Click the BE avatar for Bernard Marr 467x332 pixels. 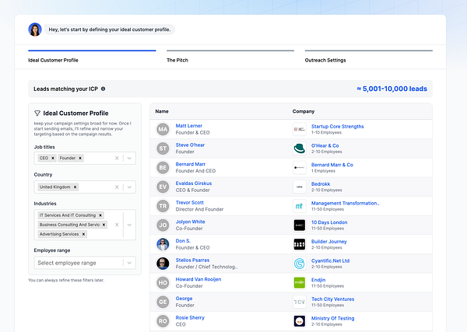pyautogui.click(x=163, y=167)
